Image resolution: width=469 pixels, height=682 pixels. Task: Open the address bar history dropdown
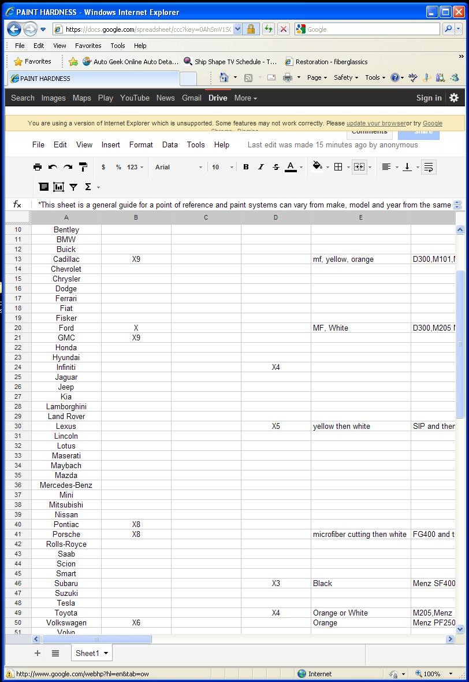tap(237, 29)
